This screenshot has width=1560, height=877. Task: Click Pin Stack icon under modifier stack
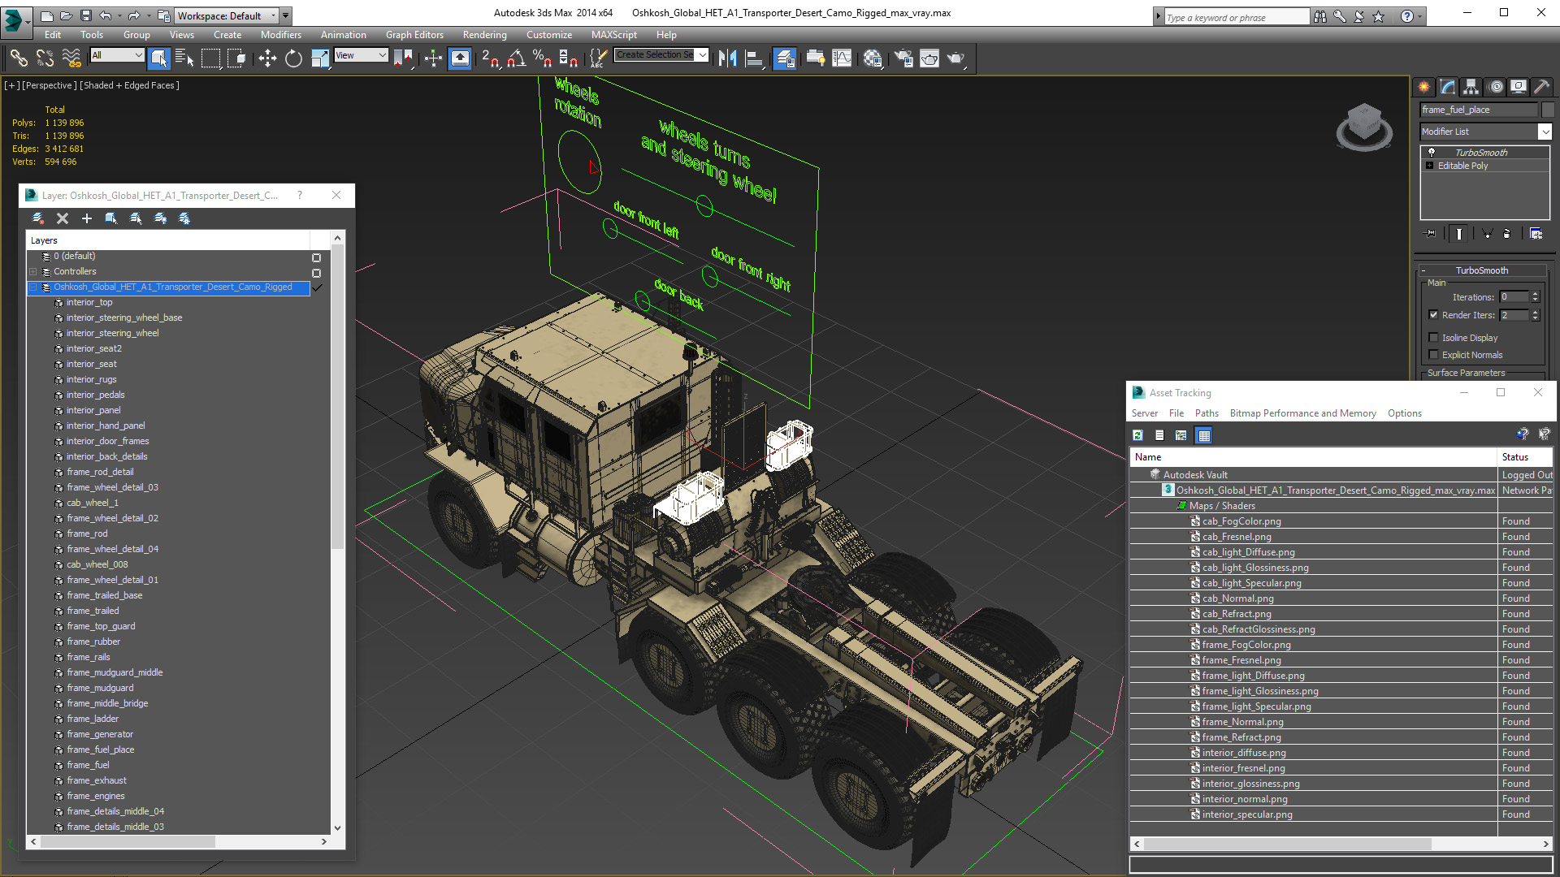pyautogui.click(x=1431, y=234)
